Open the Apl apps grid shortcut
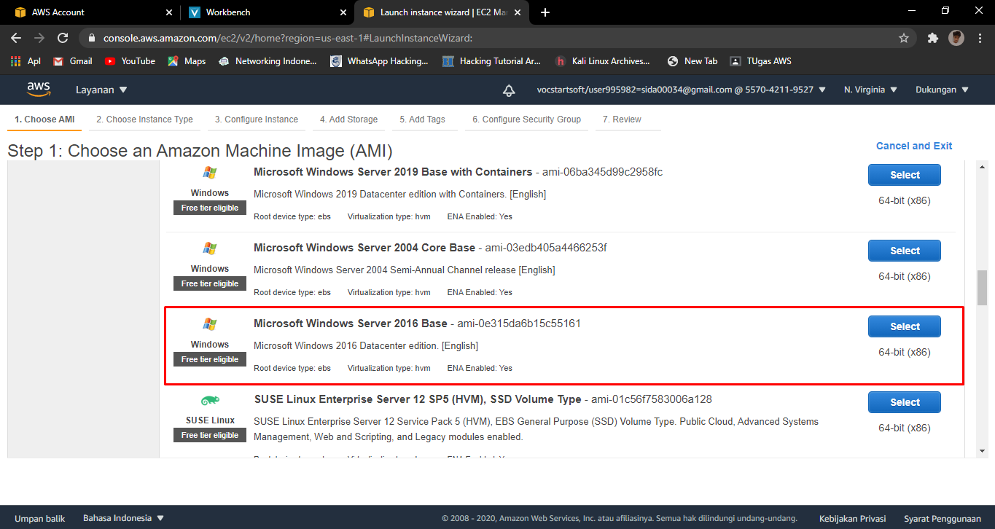 (x=26, y=61)
